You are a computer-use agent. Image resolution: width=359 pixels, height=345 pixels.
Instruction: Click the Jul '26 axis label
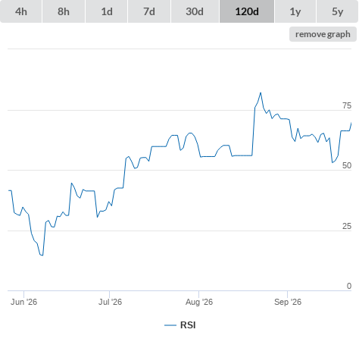click(x=110, y=302)
